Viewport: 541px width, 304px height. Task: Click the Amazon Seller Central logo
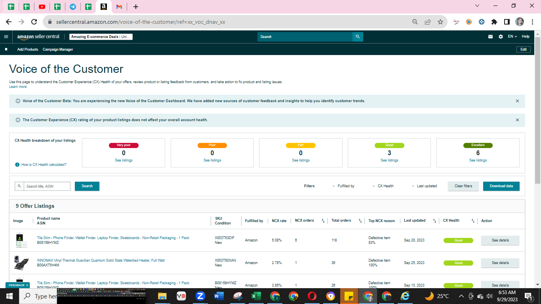38,37
